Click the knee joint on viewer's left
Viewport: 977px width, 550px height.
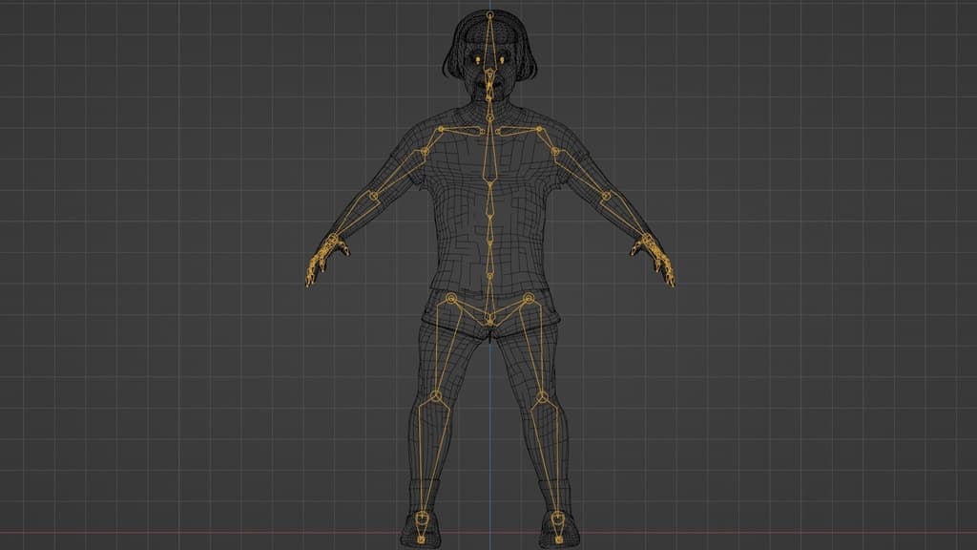[437, 396]
